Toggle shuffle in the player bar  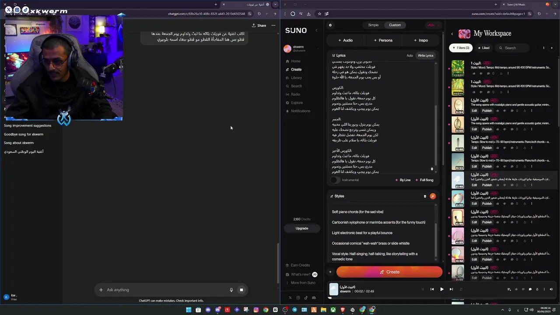click(422, 289)
